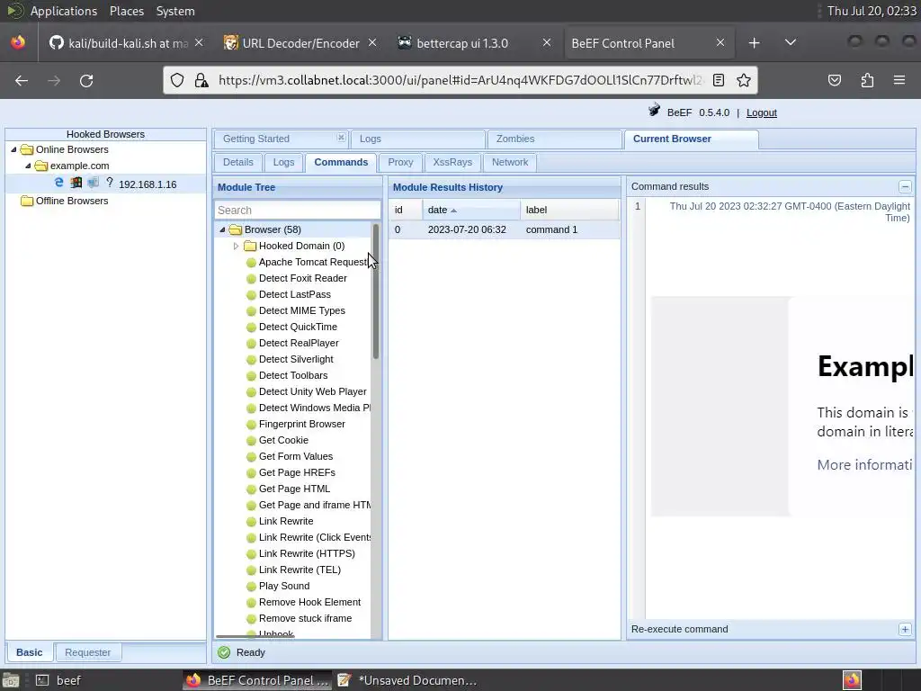This screenshot has width=921, height=691.
Task: Open the extensions puzzle icon
Action: click(x=867, y=80)
